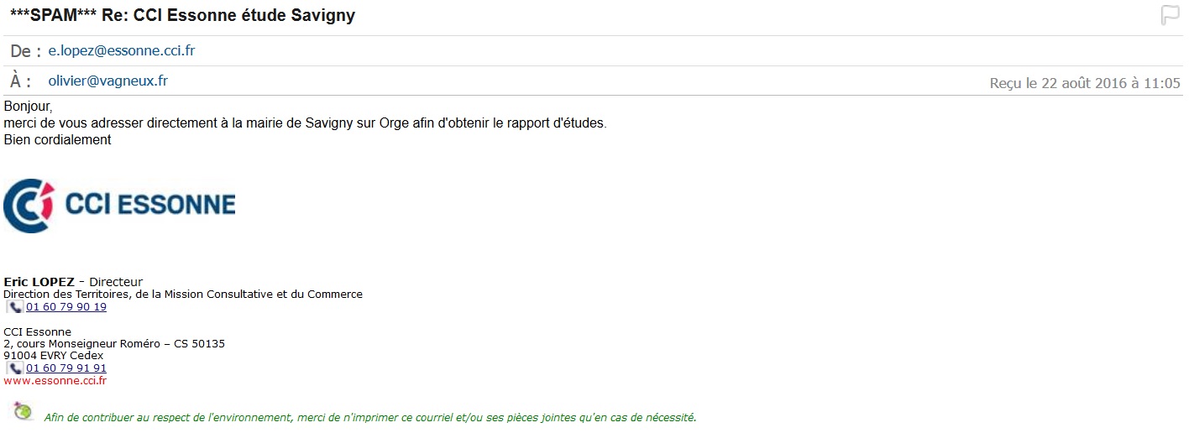1189x433 pixels.
Task: Click the phone icon beside 01 60 79 90 19
Action: tap(15, 307)
